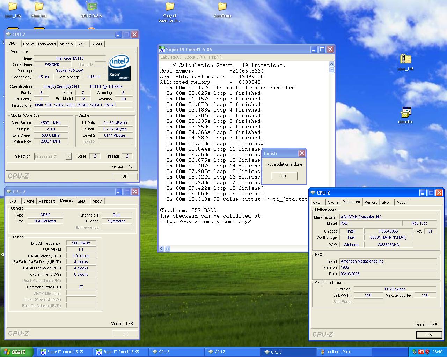This screenshot has height=357, width=447.
Task: Click the taskbar clock 23:40
Action: [x=437, y=352]
